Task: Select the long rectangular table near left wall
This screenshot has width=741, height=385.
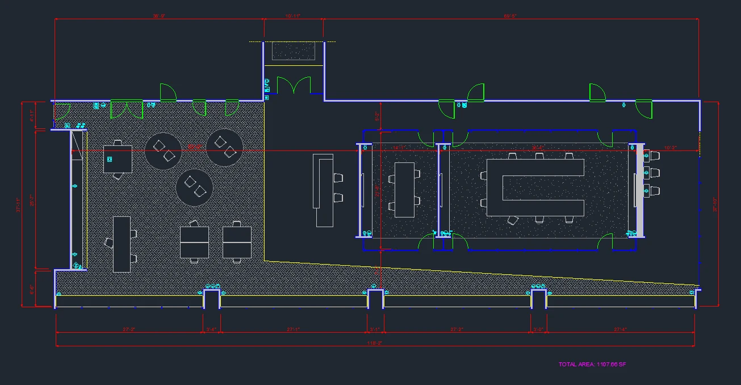Action: (x=122, y=244)
